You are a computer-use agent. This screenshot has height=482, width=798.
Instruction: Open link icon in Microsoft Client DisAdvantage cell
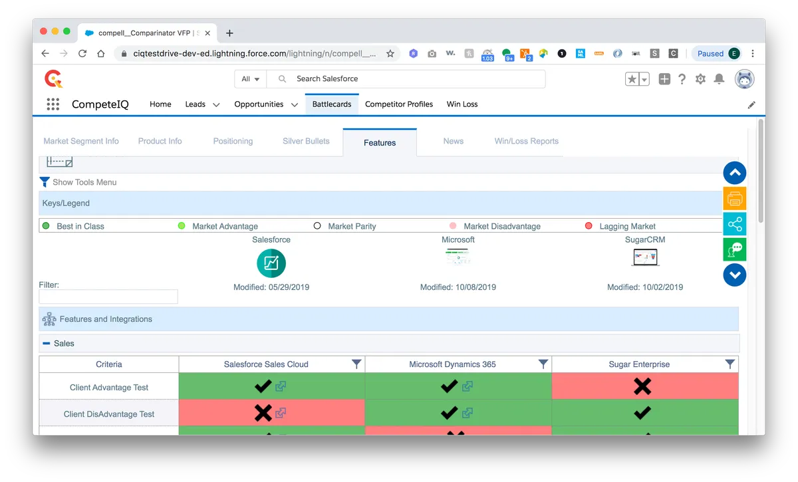click(467, 413)
